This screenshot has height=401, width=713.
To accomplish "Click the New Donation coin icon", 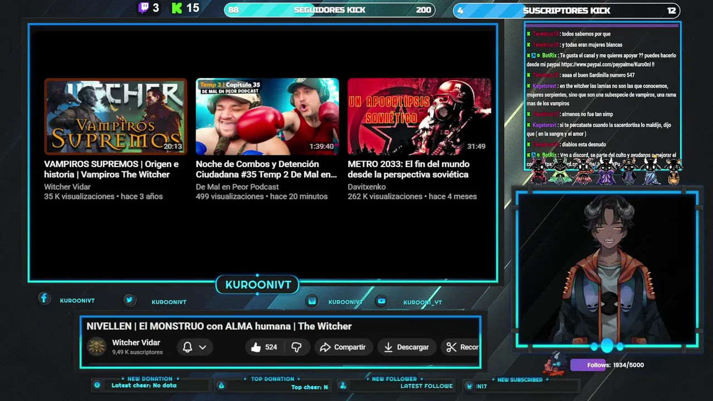I will 97,385.
